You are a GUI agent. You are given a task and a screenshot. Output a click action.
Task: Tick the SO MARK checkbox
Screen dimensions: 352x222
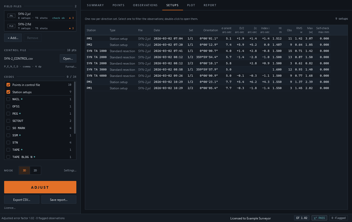click(8, 128)
